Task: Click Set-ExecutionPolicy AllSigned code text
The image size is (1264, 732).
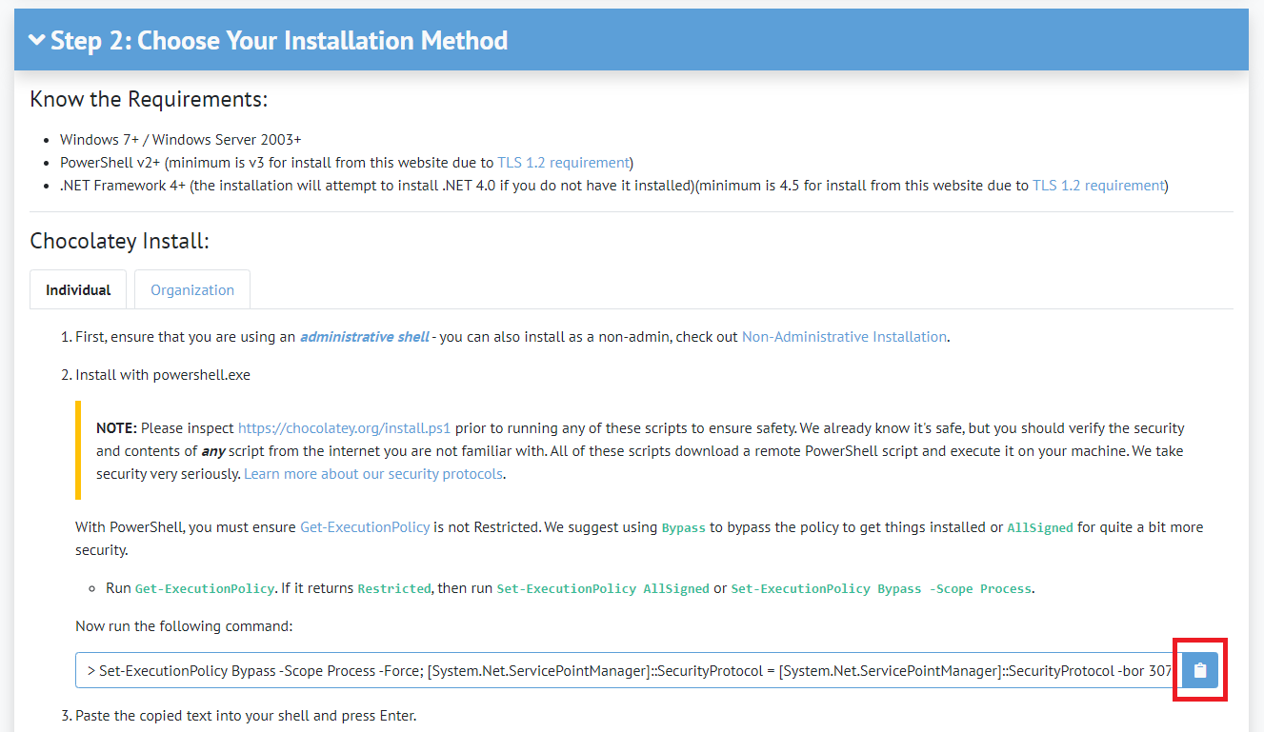Action: (x=603, y=589)
